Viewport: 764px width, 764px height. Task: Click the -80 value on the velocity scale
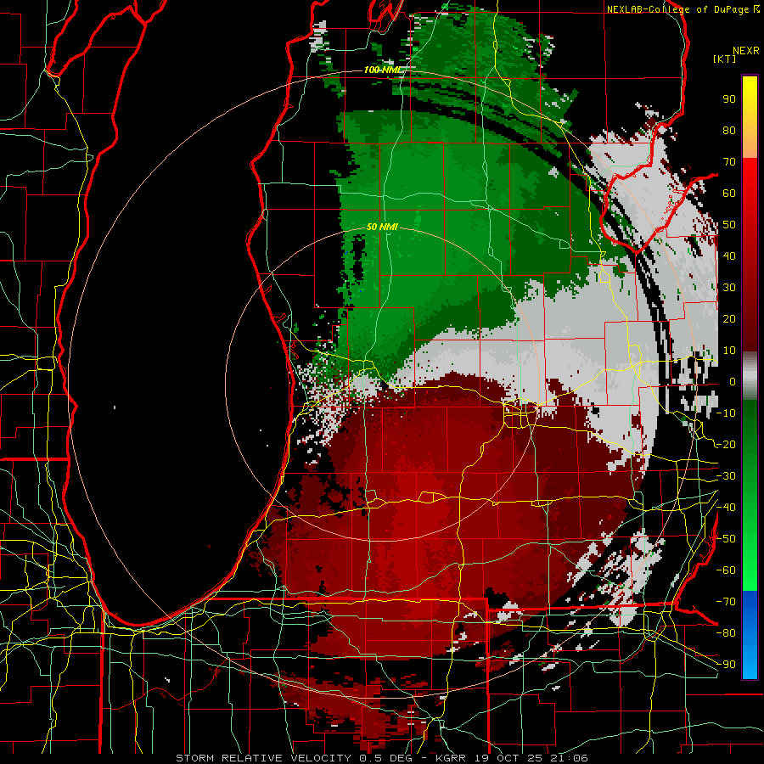(x=726, y=633)
